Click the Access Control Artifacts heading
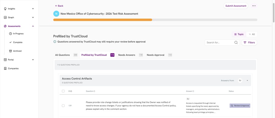This screenshot has width=275, height=118. pyautogui.click(x=77, y=78)
